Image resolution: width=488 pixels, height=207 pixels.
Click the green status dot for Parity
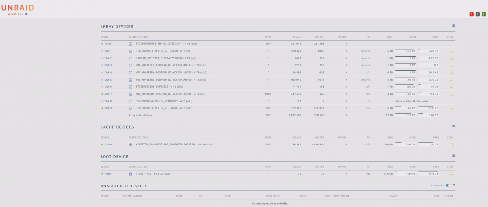tap(102, 44)
